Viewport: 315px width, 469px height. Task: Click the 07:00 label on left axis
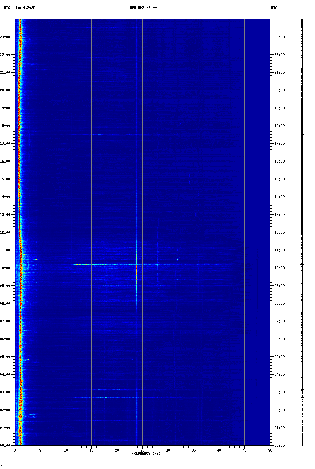[6, 321]
